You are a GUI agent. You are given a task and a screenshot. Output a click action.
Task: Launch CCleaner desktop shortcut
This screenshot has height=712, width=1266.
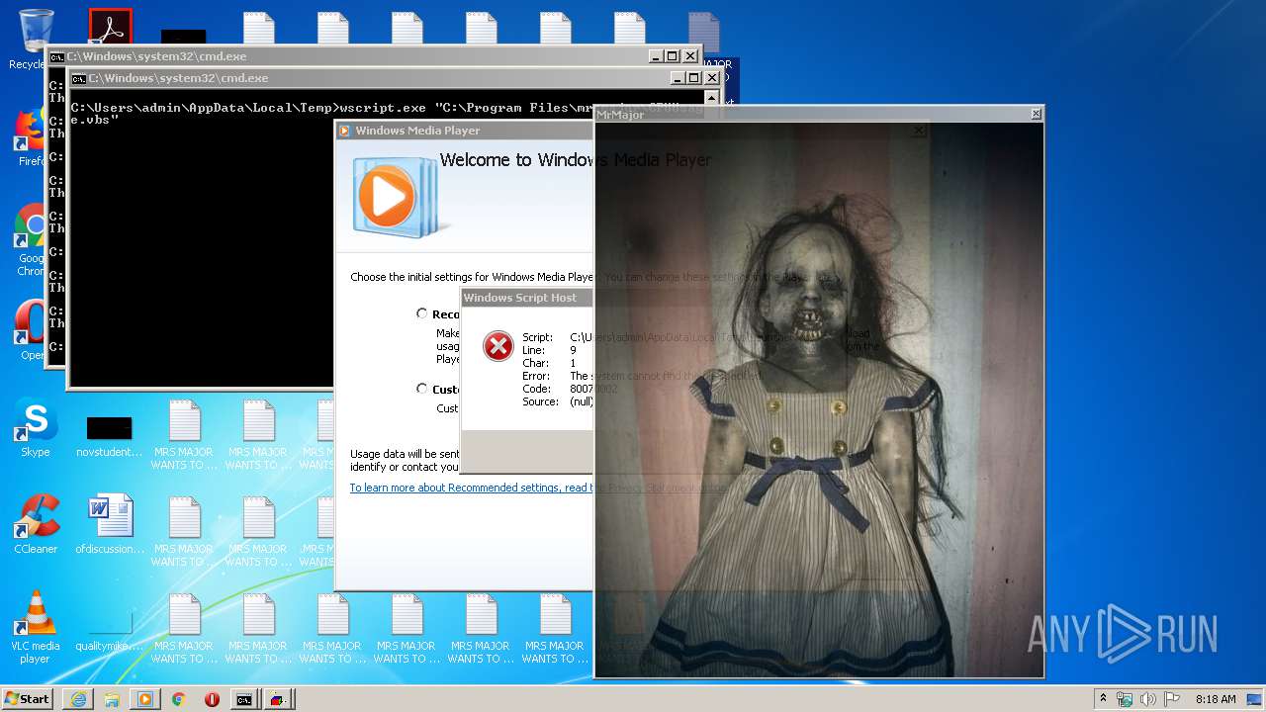click(36, 524)
